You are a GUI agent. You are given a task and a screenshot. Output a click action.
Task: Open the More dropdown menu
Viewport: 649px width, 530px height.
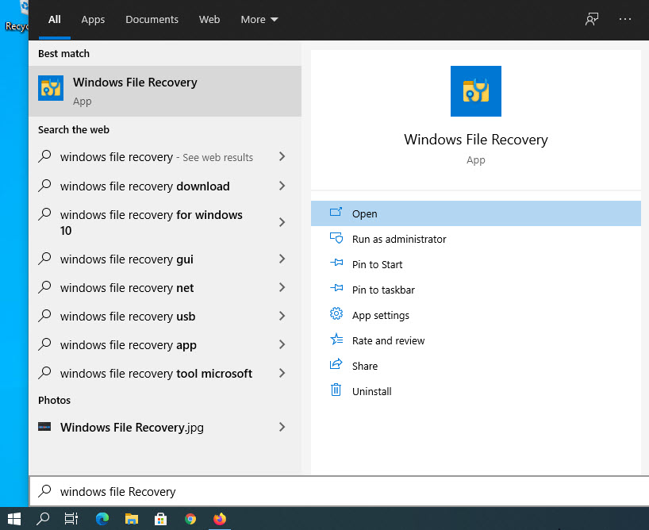[259, 20]
